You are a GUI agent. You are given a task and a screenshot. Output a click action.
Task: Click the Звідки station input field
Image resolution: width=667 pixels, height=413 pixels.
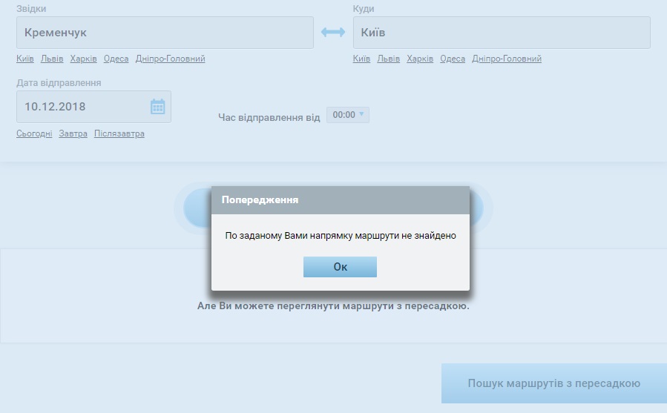165,33
